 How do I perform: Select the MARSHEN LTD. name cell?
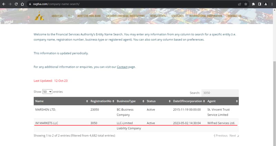[x=46, y=109]
